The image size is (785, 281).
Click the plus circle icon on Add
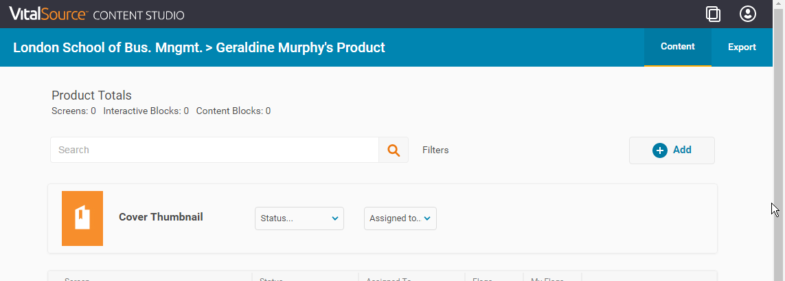click(x=660, y=150)
